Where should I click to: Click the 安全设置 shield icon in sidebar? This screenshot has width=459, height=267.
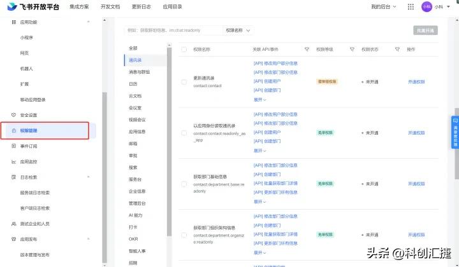pos(14,115)
